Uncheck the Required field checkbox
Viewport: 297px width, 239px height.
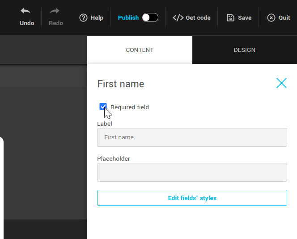(103, 107)
